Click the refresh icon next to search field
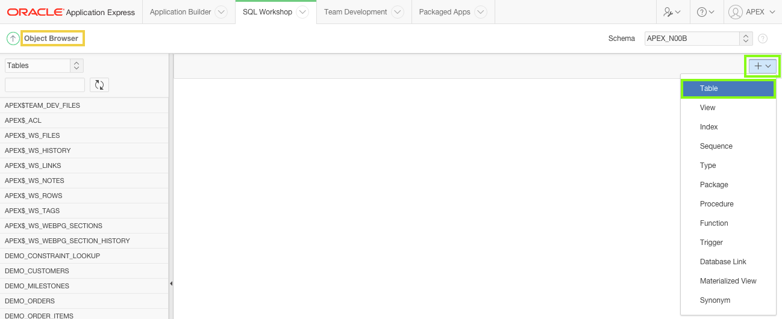Viewport: 782px width, 319px height. [x=99, y=85]
